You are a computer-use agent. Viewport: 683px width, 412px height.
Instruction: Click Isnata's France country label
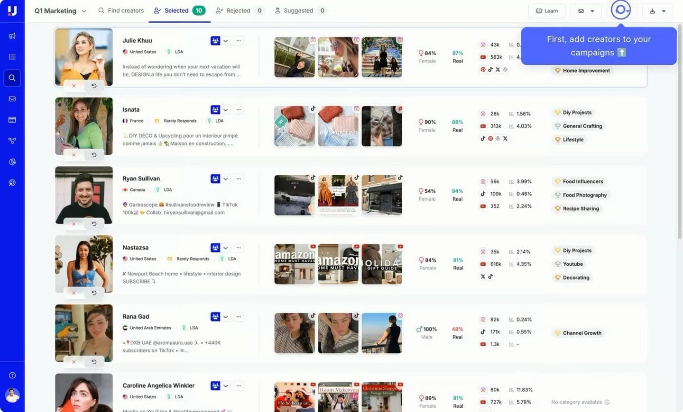137,121
